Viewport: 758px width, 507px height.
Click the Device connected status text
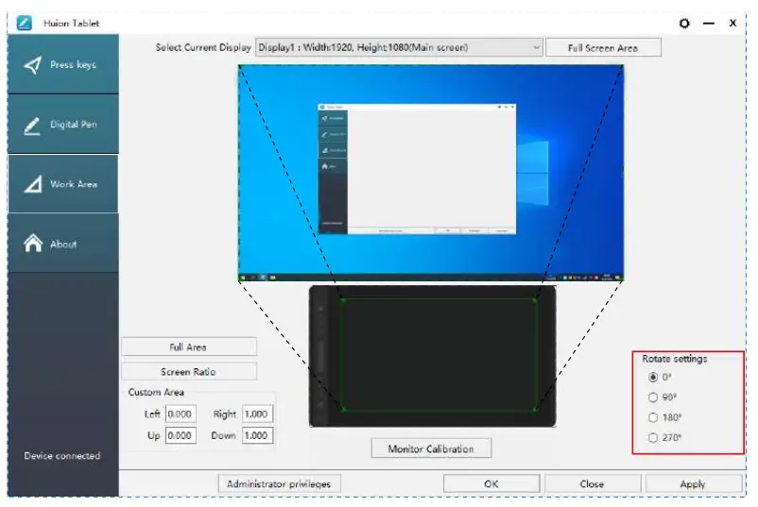(x=62, y=456)
